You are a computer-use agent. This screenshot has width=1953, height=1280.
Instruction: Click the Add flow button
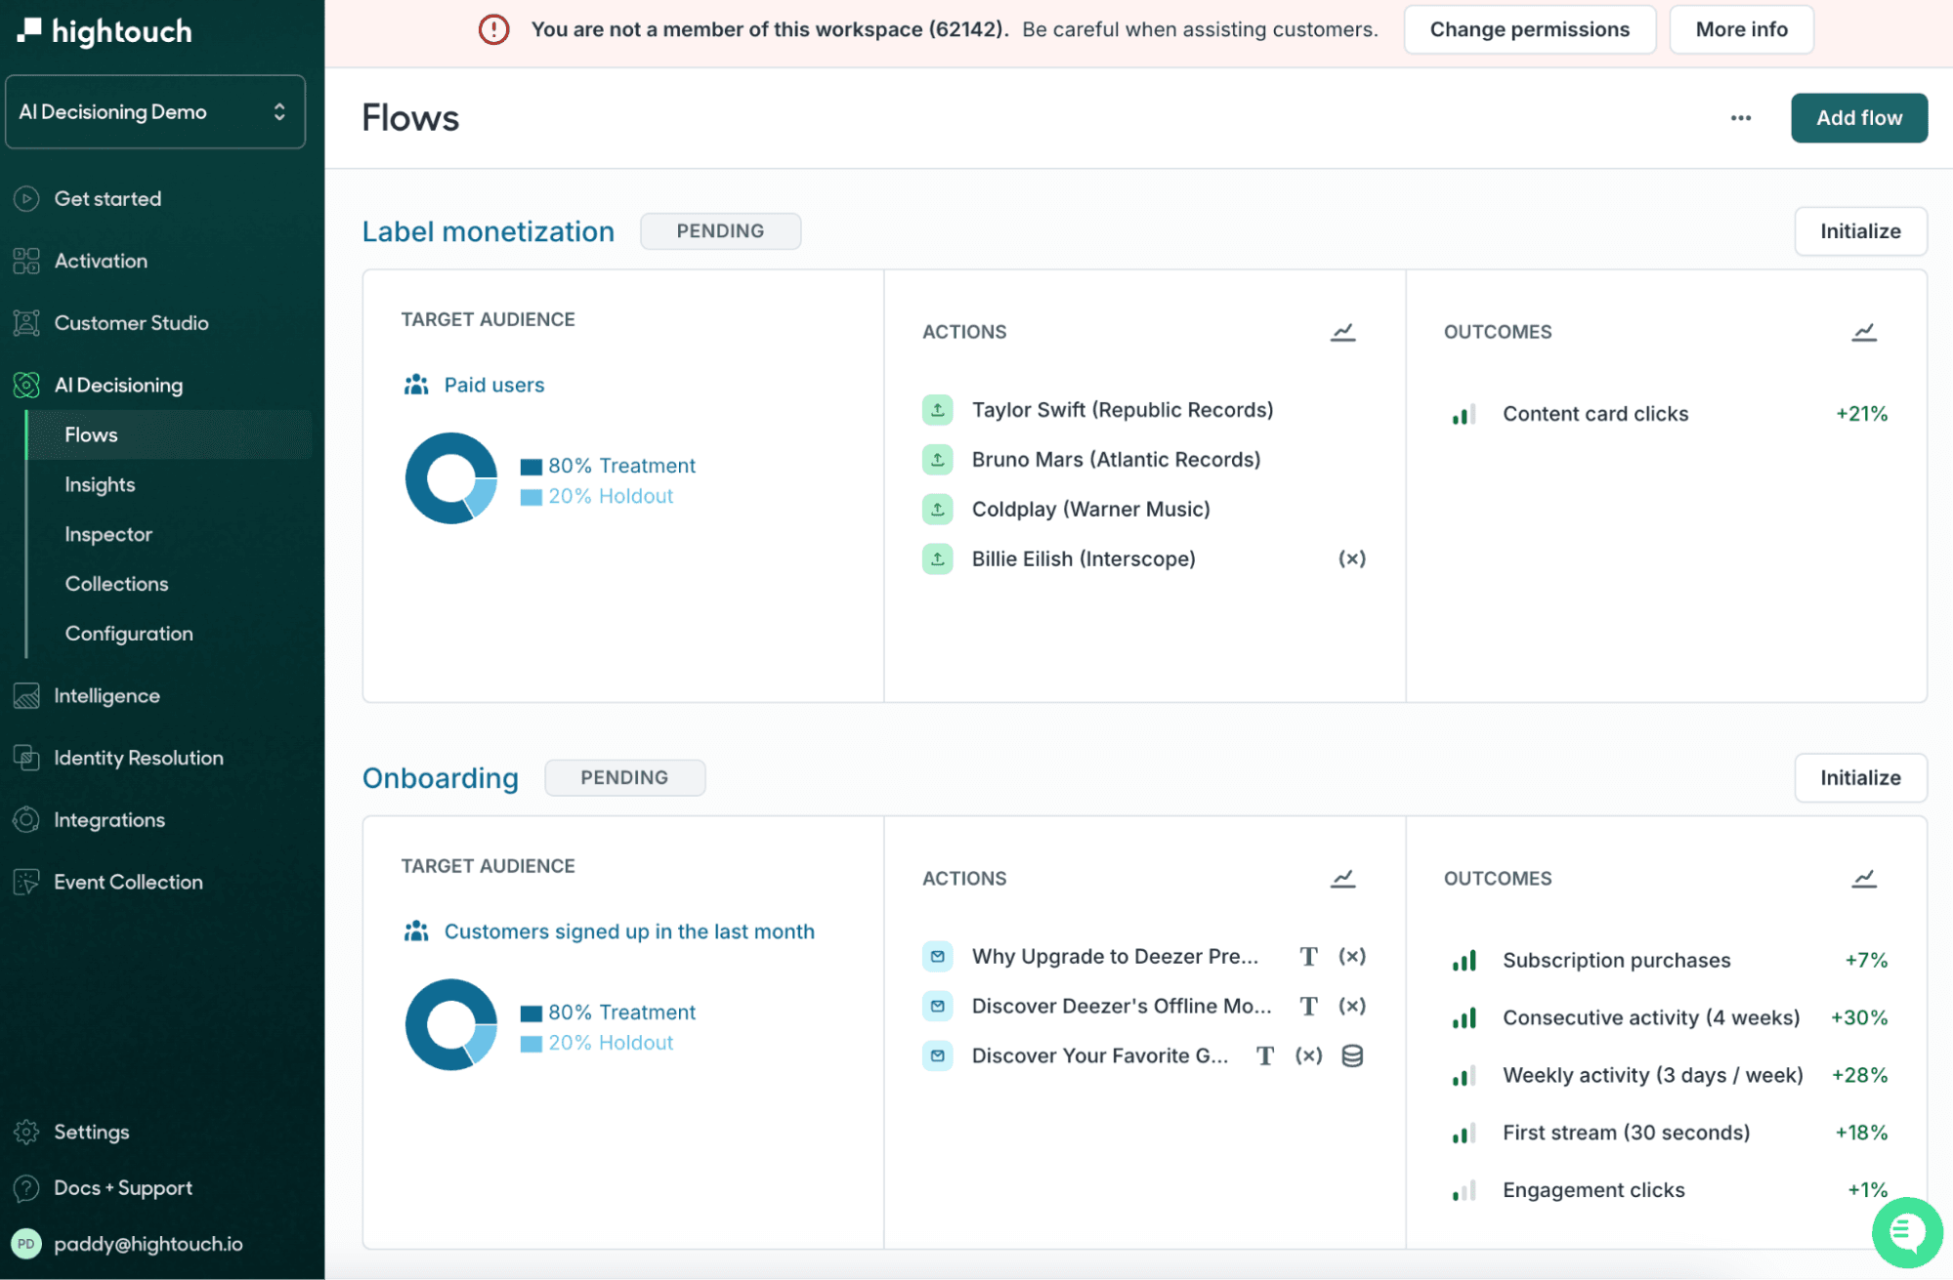click(x=1859, y=117)
